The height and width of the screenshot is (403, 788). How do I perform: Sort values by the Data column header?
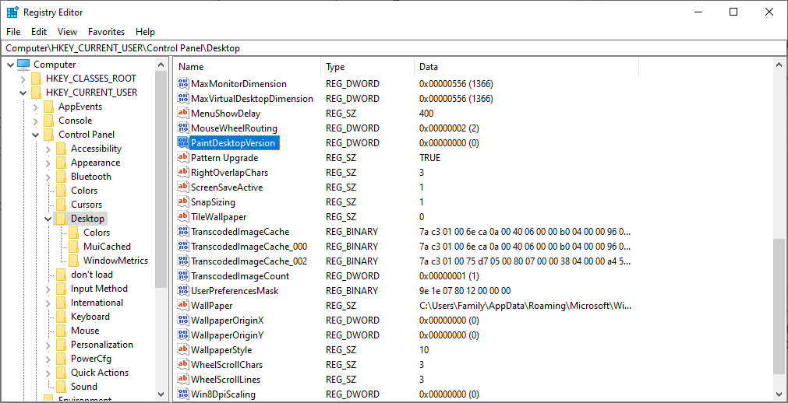pos(527,67)
